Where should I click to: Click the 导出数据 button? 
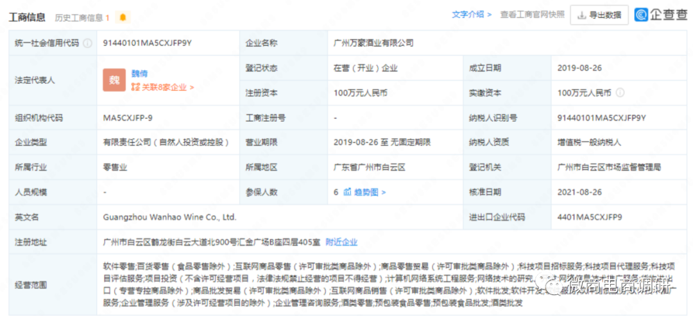[x=599, y=15]
